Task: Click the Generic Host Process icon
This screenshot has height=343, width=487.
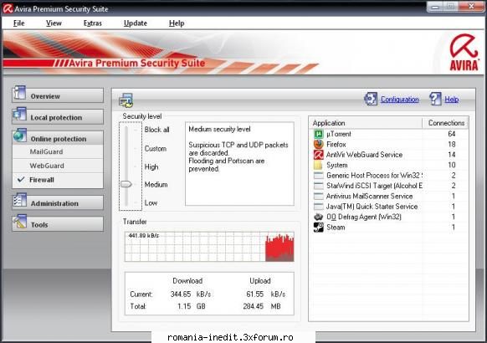Action: [318, 176]
